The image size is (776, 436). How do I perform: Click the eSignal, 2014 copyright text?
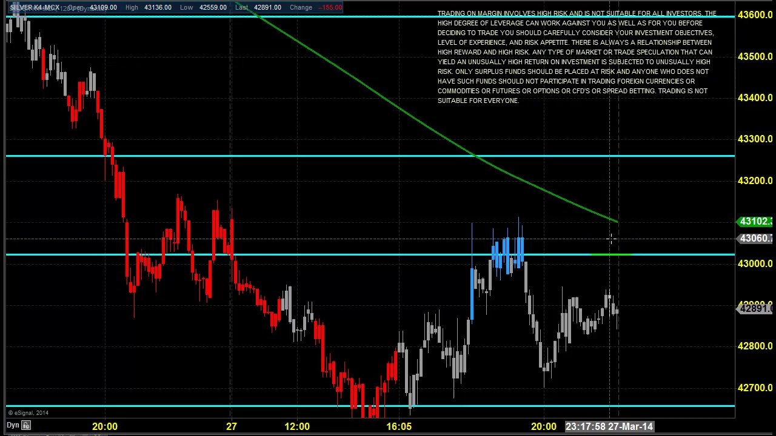coord(28,413)
